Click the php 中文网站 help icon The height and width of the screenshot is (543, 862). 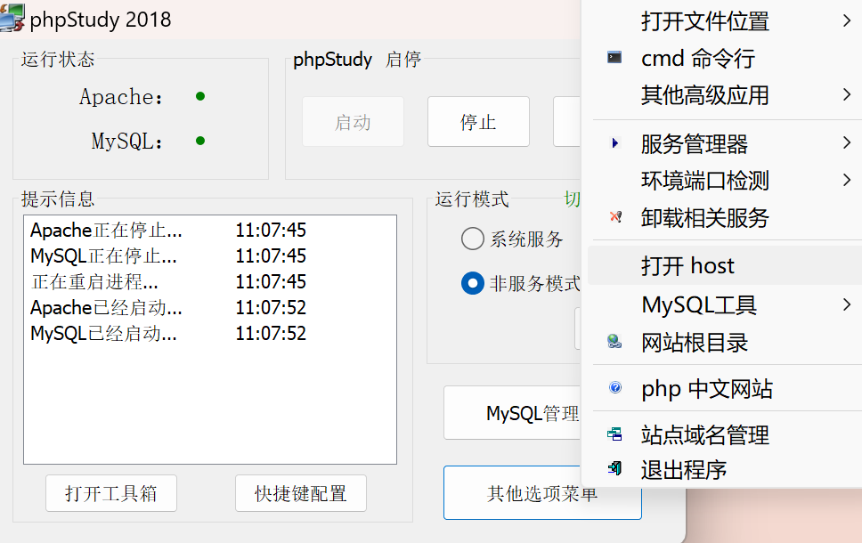coord(615,387)
